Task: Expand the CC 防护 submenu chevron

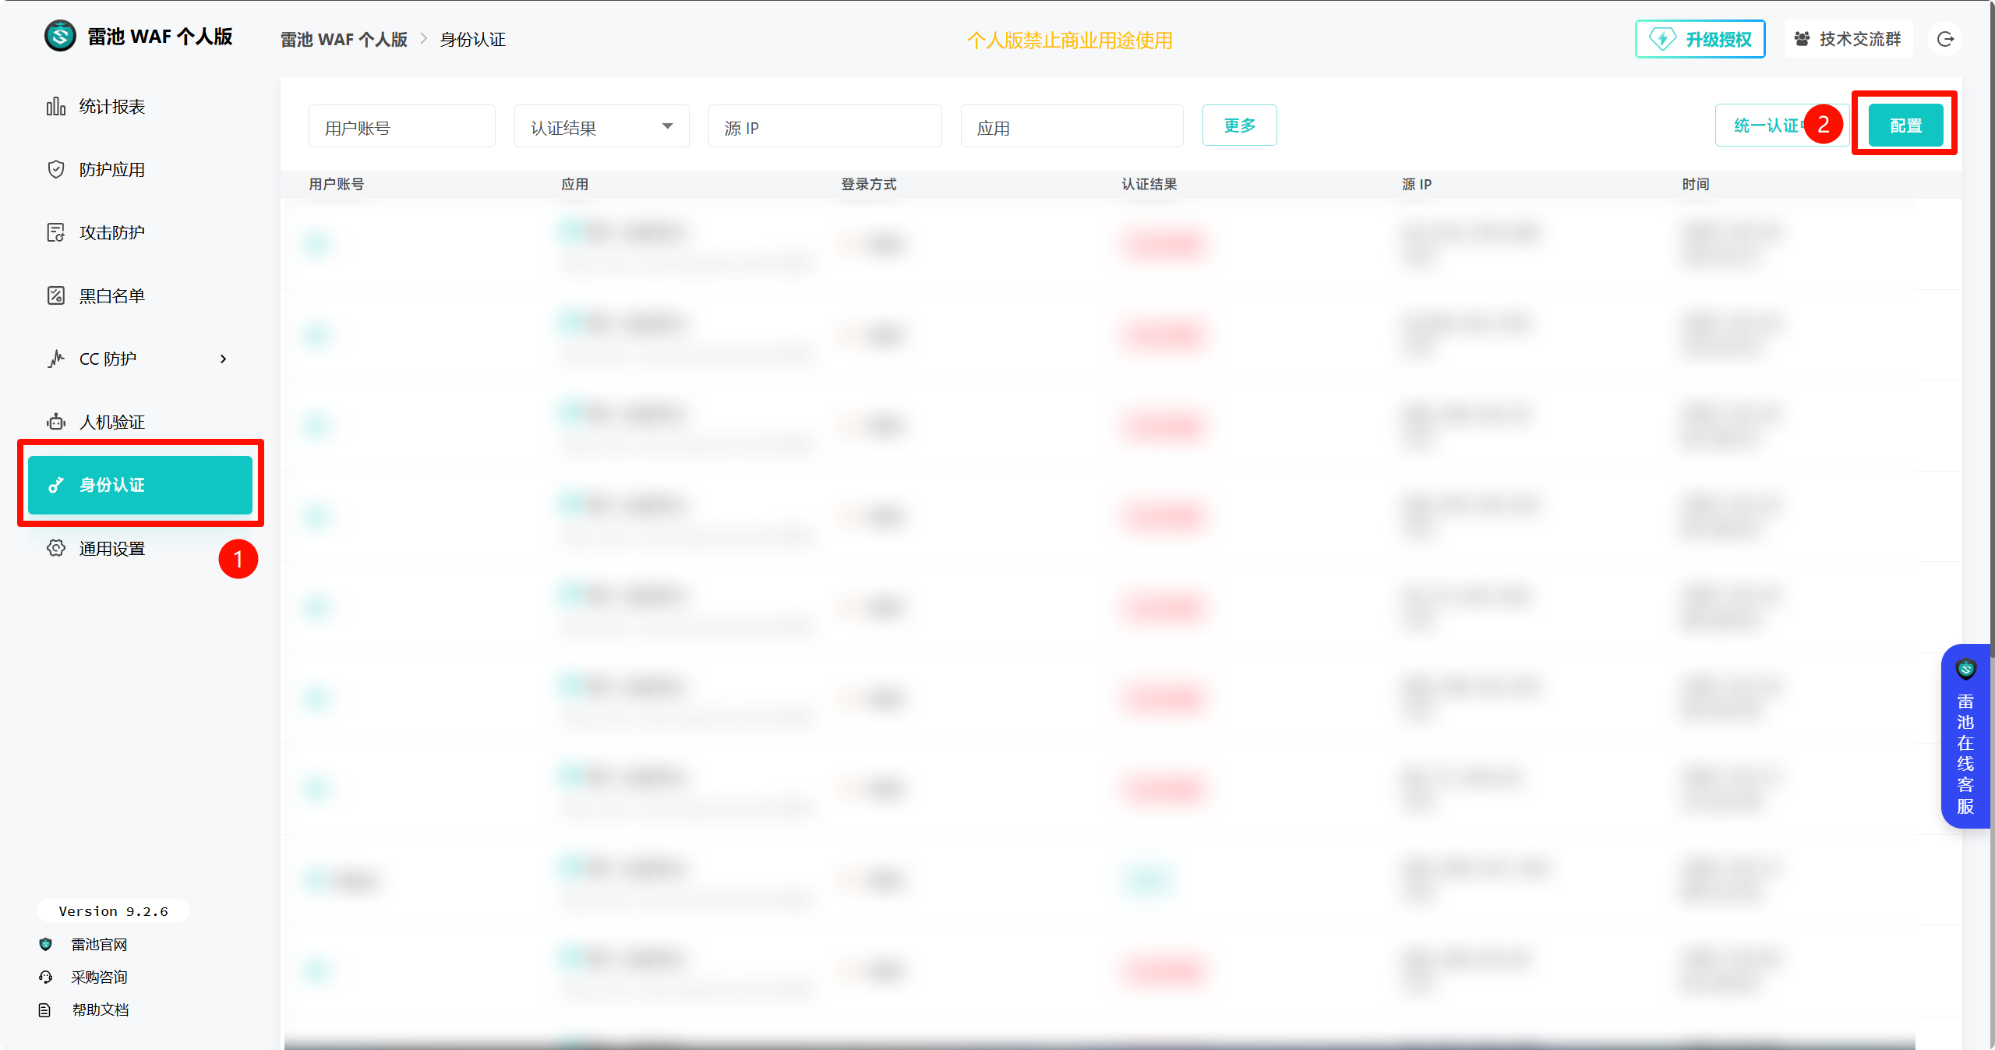Action: (x=224, y=359)
